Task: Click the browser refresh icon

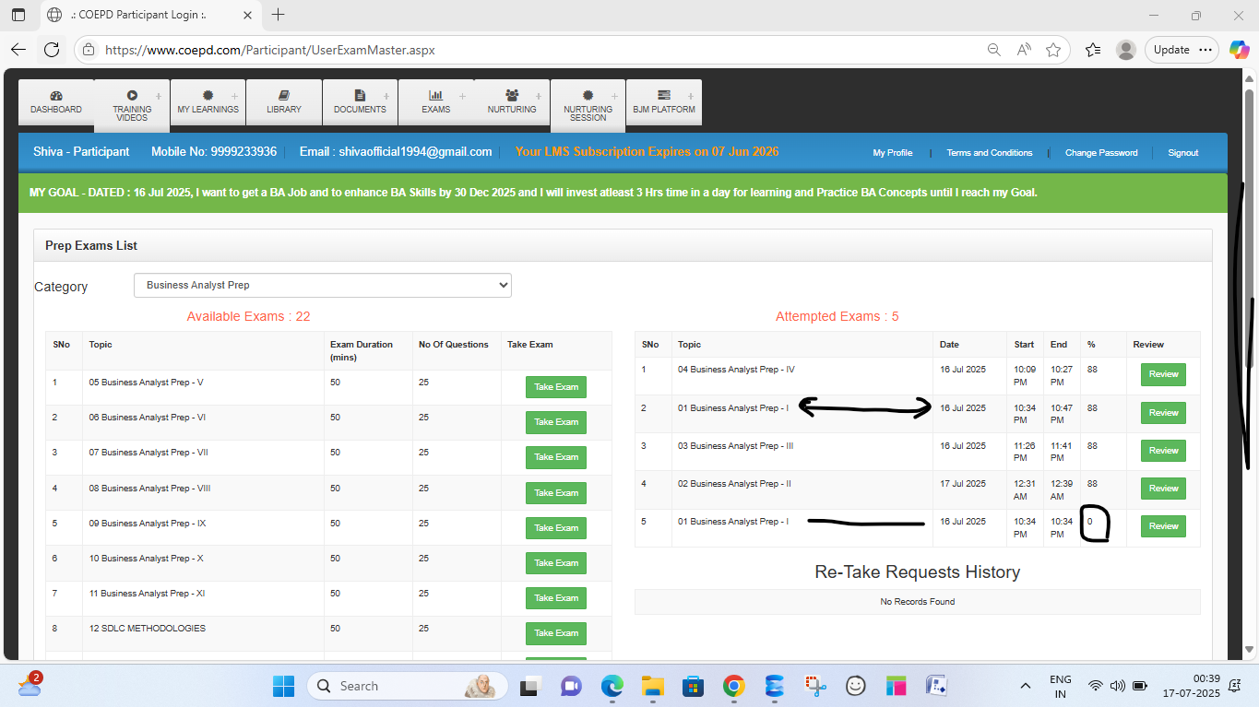Action: [52, 50]
